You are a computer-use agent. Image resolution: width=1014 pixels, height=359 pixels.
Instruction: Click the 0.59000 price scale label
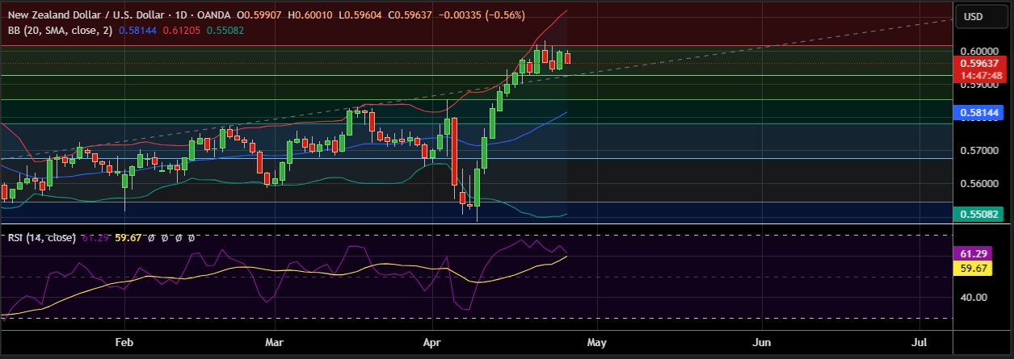(981, 85)
